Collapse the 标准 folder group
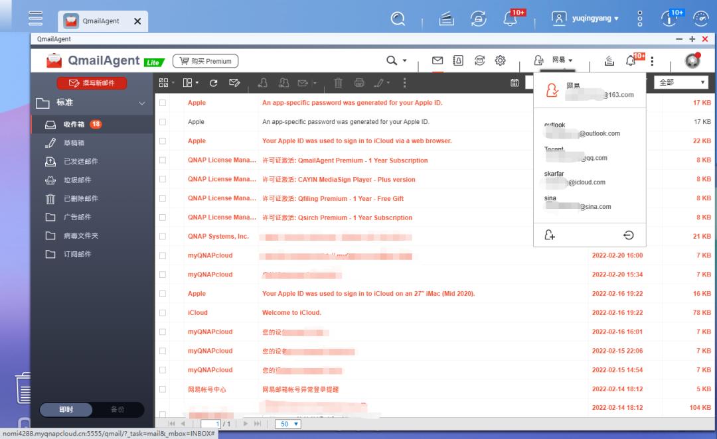The height and width of the screenshot is (439, 717). click(x=141, y=103)
